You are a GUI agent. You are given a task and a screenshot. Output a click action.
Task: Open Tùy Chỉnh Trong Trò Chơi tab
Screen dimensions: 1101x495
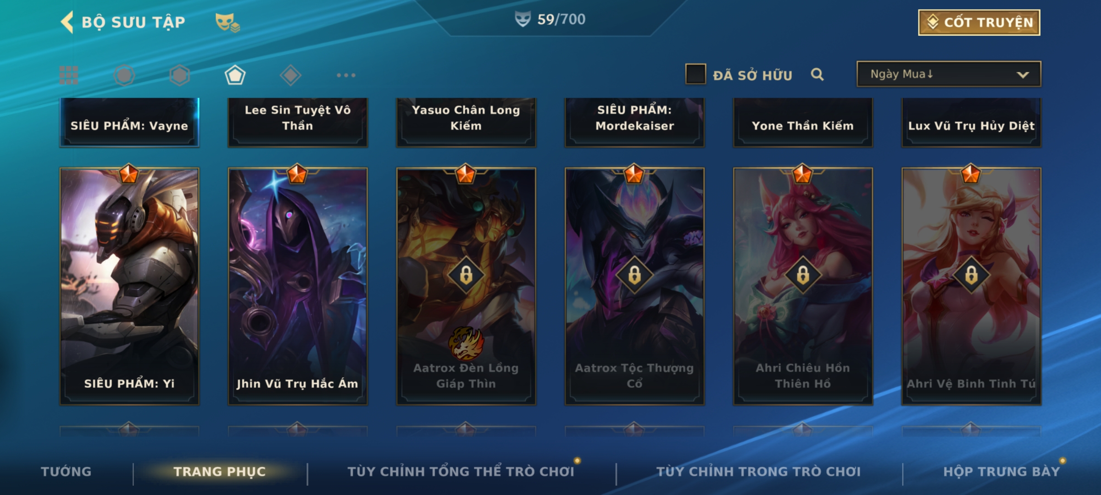758,472
